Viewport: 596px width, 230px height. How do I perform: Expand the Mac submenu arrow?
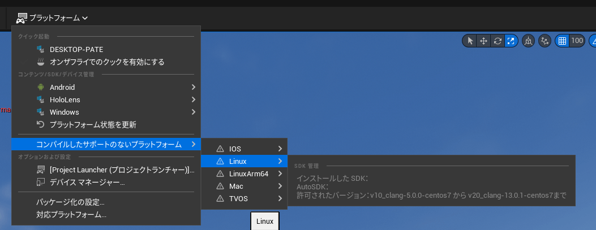(280, 186)
